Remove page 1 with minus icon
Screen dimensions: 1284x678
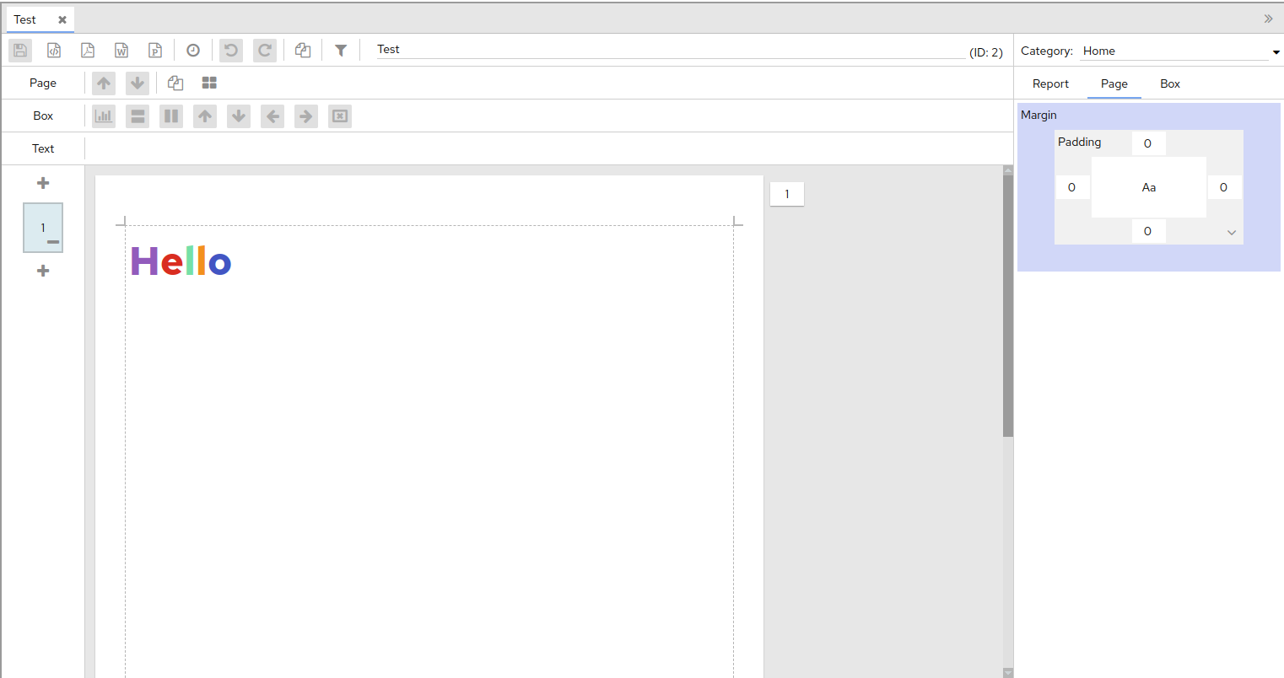click(53, 242)
